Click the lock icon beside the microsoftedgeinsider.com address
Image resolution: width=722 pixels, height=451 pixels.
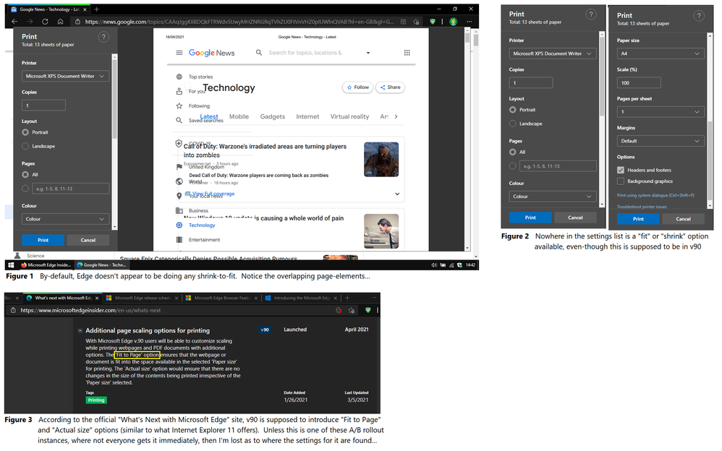coord(13,310)
